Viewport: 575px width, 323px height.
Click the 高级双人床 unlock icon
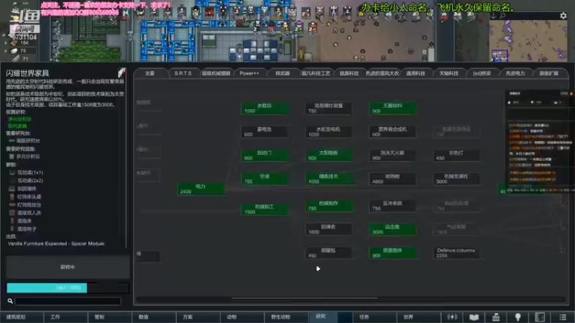(x=12, y=212)
